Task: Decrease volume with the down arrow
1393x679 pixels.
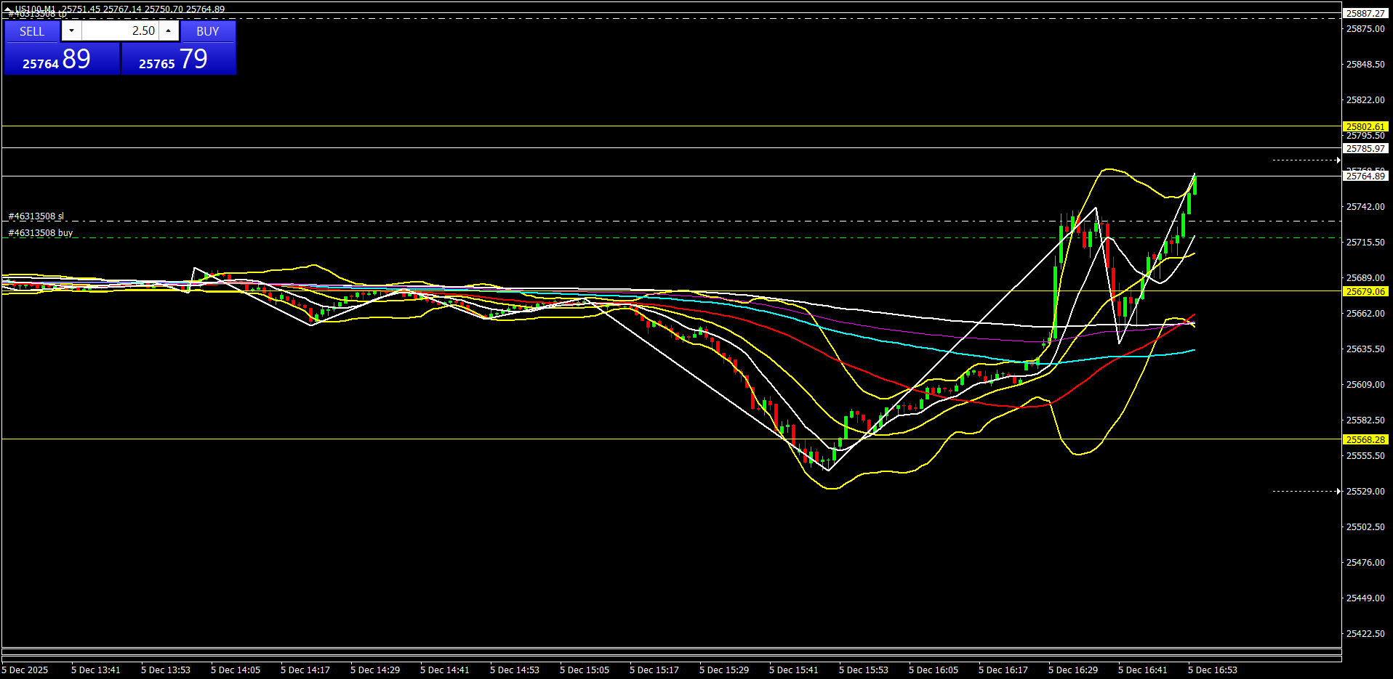Action: point(71,31)
